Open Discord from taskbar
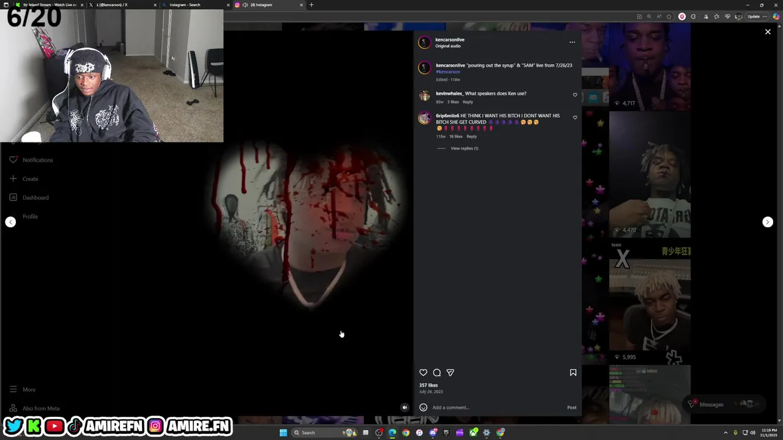Screen dimensions: 783x440 pos(433,433)
